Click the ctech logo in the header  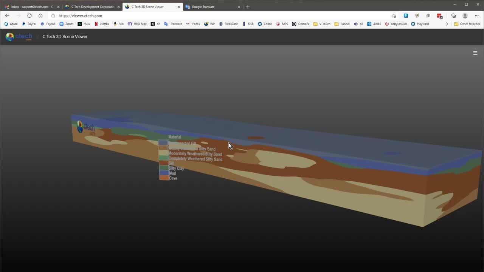(19, 37)
